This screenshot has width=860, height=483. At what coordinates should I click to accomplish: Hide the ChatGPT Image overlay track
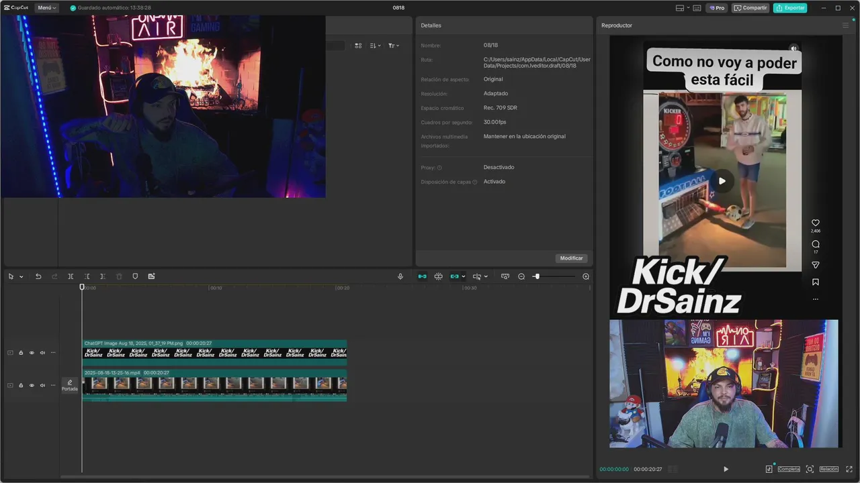pos(32,353)
